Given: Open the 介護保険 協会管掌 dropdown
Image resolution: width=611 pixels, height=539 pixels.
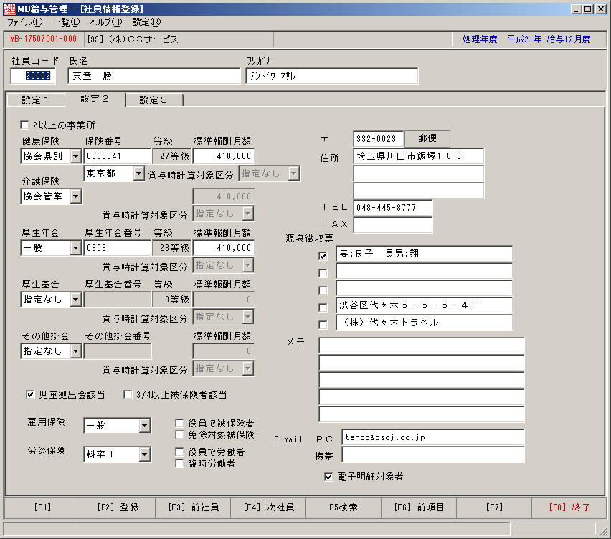Looking at the screenshot, I should (x=75, y=196).
